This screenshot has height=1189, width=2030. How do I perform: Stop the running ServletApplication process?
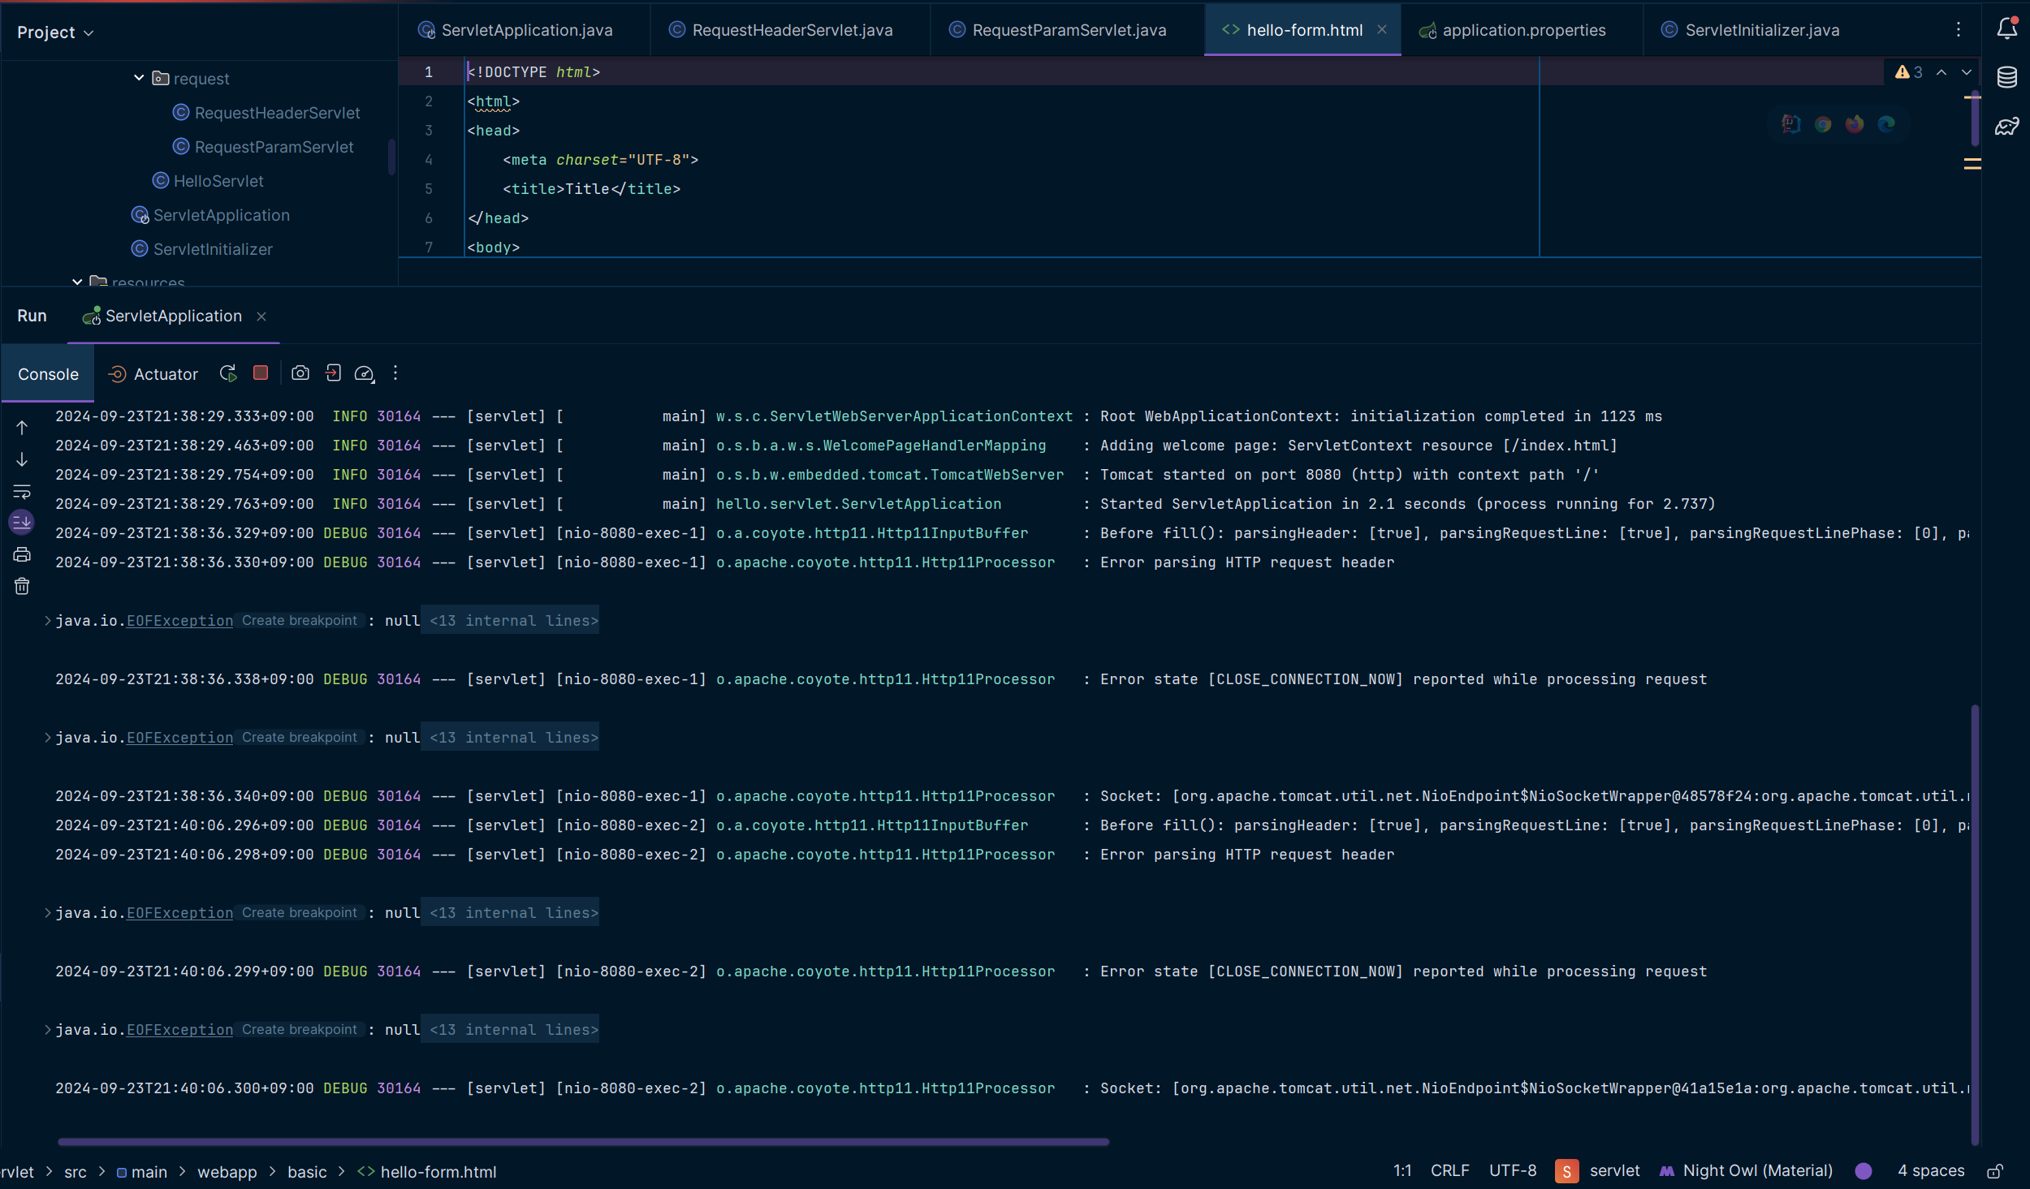pos(261,373)
